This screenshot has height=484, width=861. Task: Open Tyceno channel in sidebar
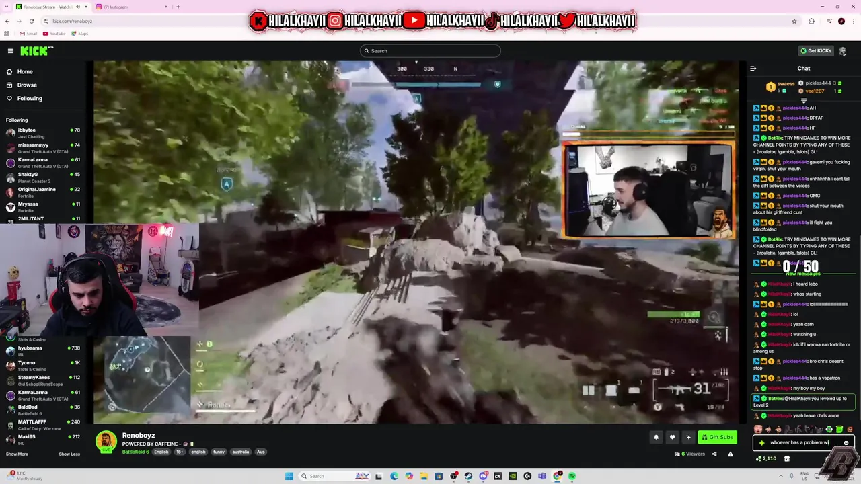coord(42,365)
